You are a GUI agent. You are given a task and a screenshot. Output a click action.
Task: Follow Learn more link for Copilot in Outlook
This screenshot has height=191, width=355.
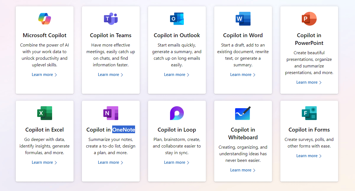pyautogui.click(x=177, y=75)
